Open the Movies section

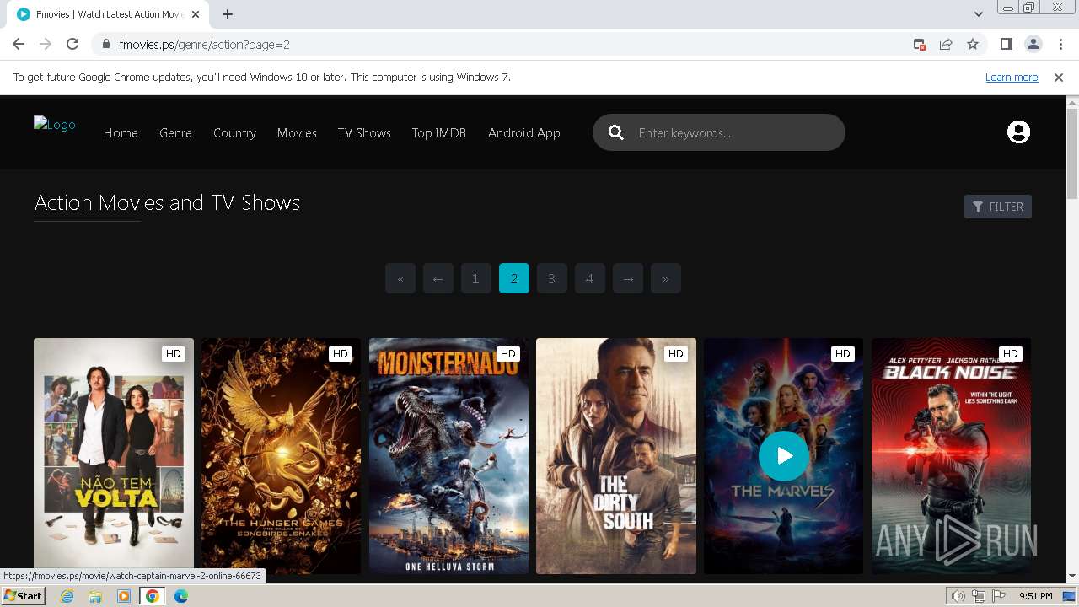point(297,133)
